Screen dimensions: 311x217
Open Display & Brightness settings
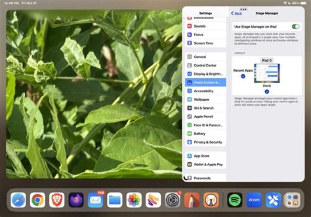tap(206, 74)
